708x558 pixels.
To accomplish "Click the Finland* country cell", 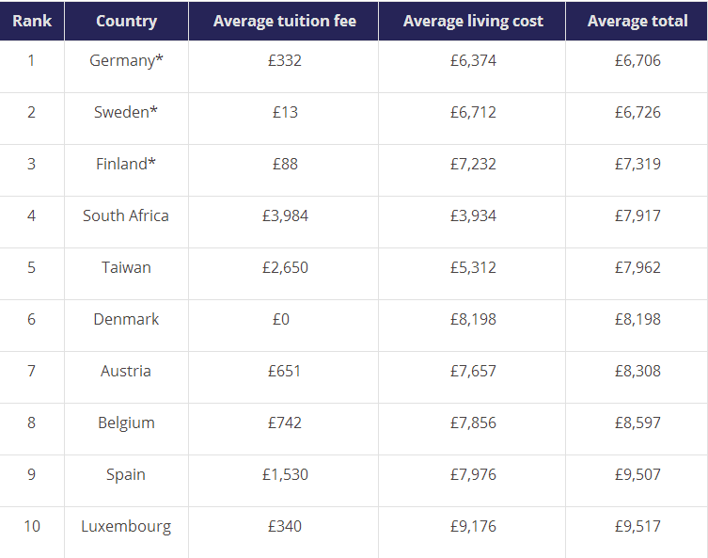I will point(126,164).
